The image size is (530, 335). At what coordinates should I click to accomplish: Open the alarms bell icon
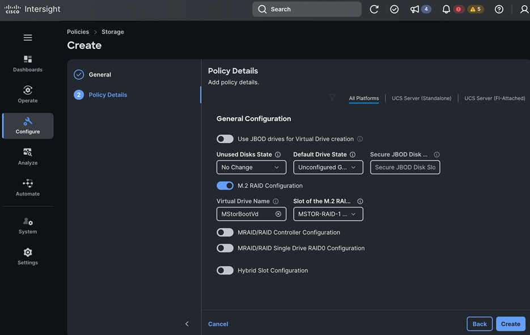(x=446, y=9)
